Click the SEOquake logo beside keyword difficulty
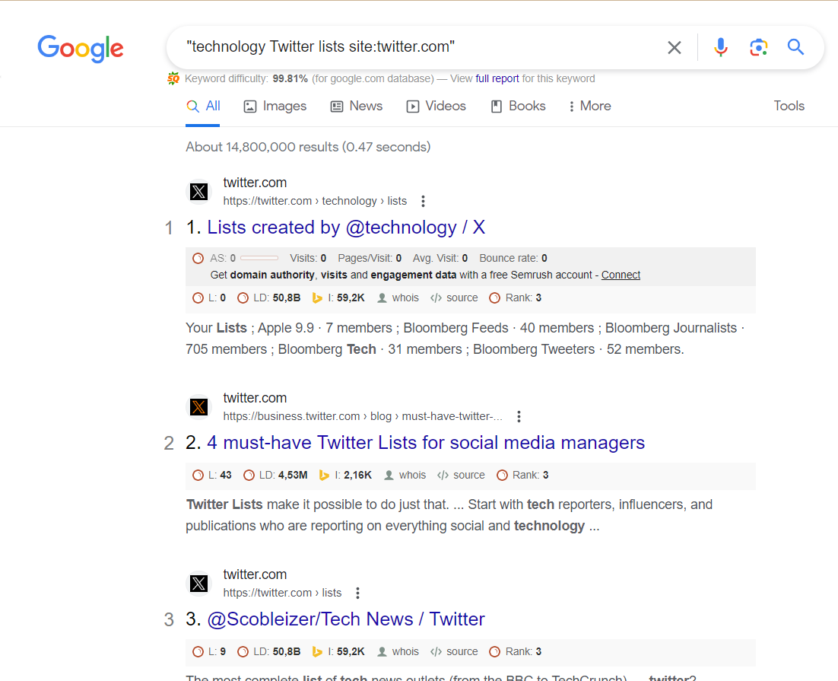 [173, 78]
